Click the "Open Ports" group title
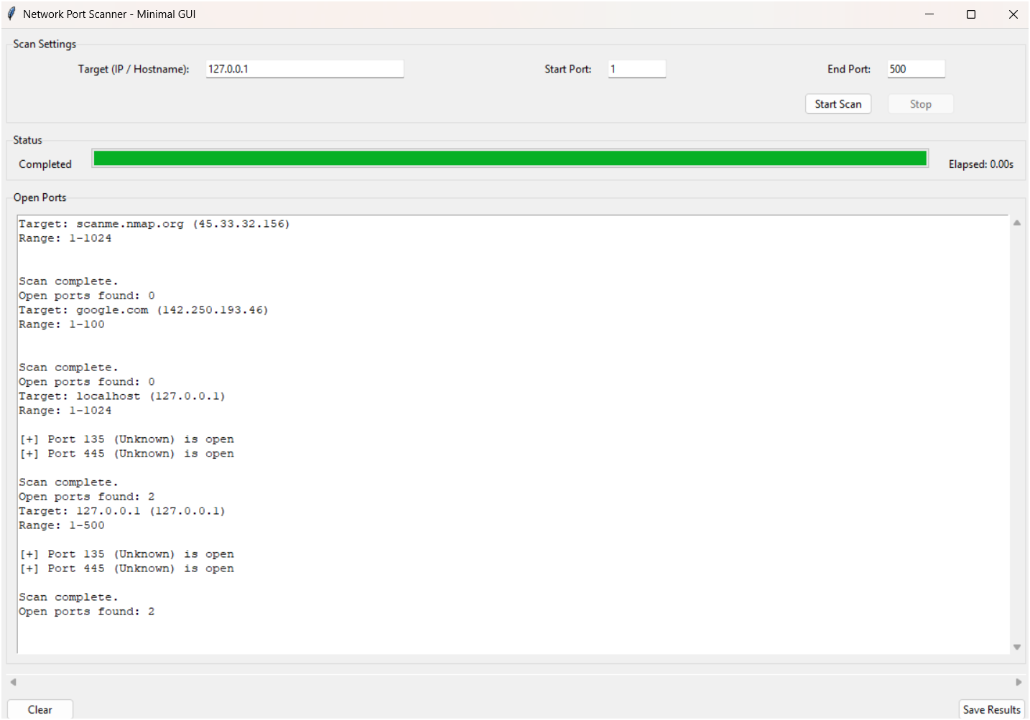This screenshot has height=720, width=1030. pos(40,197)
